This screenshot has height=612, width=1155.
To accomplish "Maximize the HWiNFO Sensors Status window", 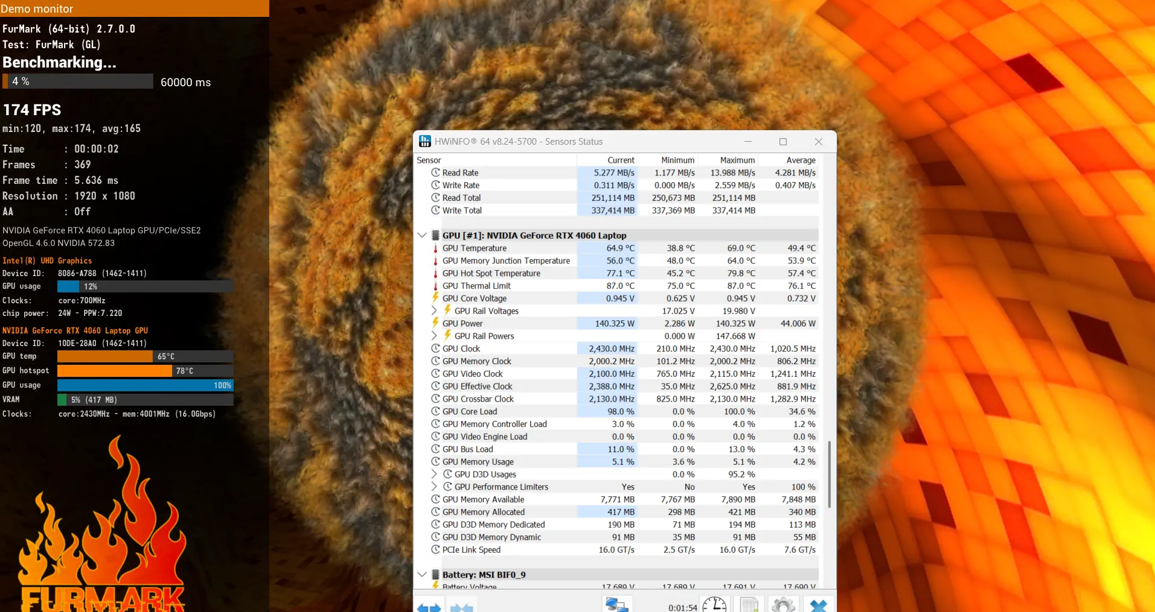I will pyautogui.click(x=783, y=142).
